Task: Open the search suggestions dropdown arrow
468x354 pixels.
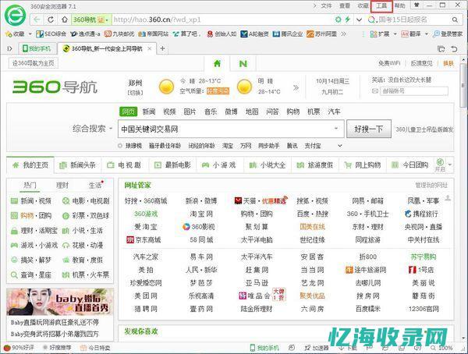Action: click(x=336, y=129)
